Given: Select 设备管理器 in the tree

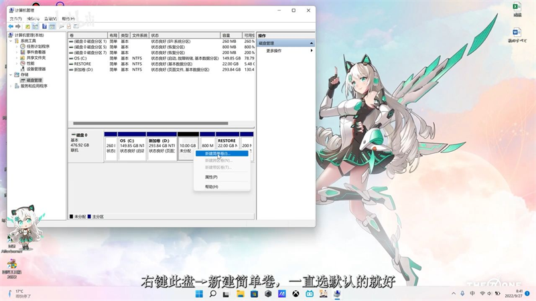Looking at the screenshot, I should [36, 69].
